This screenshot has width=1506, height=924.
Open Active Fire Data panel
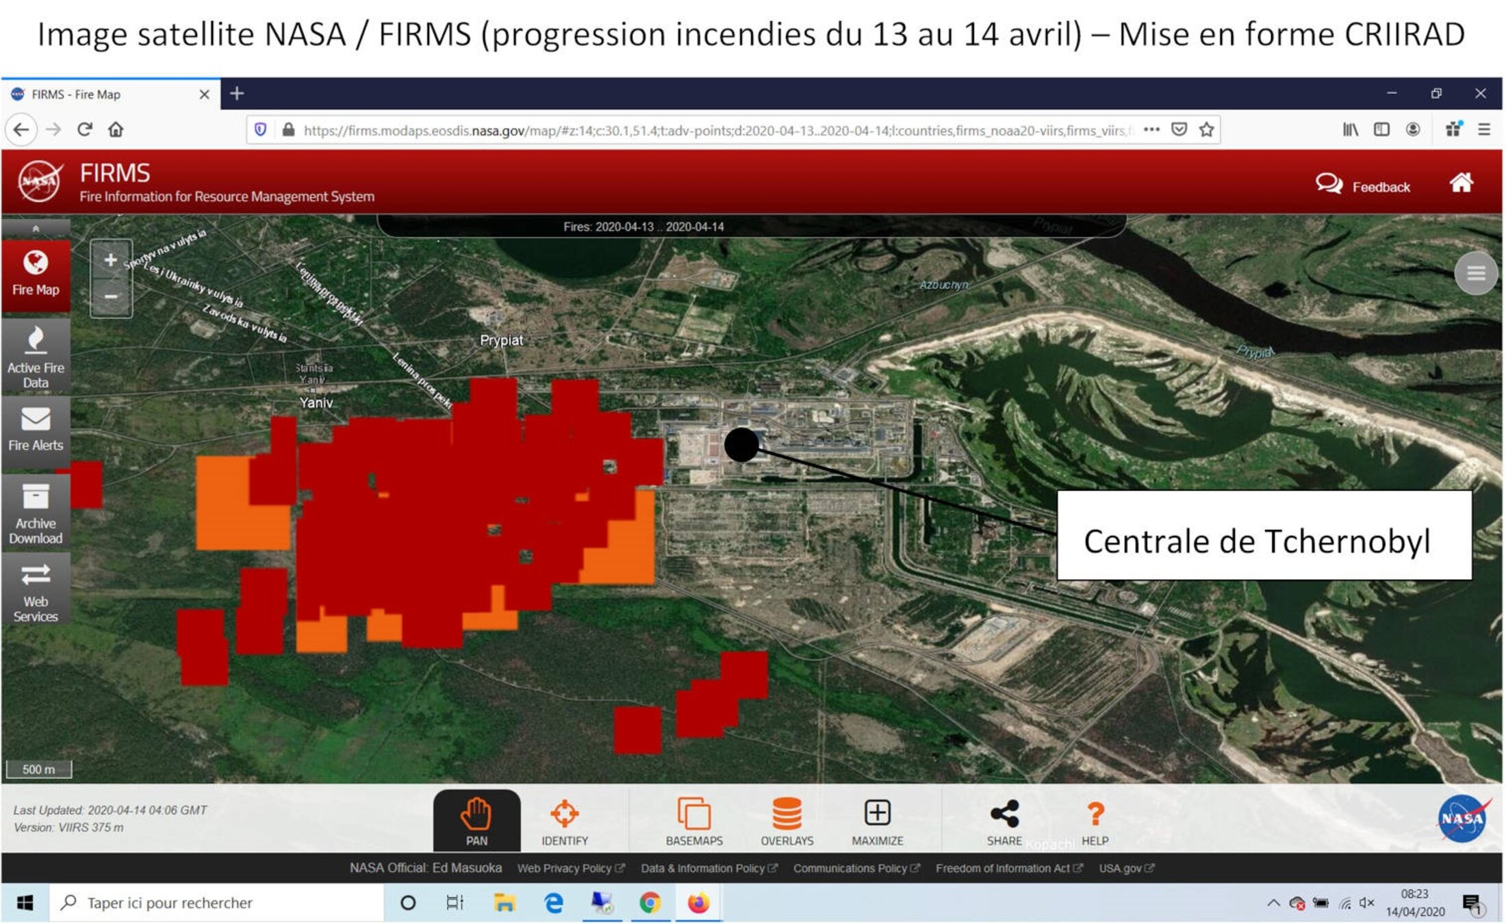[x=36, y=356]
